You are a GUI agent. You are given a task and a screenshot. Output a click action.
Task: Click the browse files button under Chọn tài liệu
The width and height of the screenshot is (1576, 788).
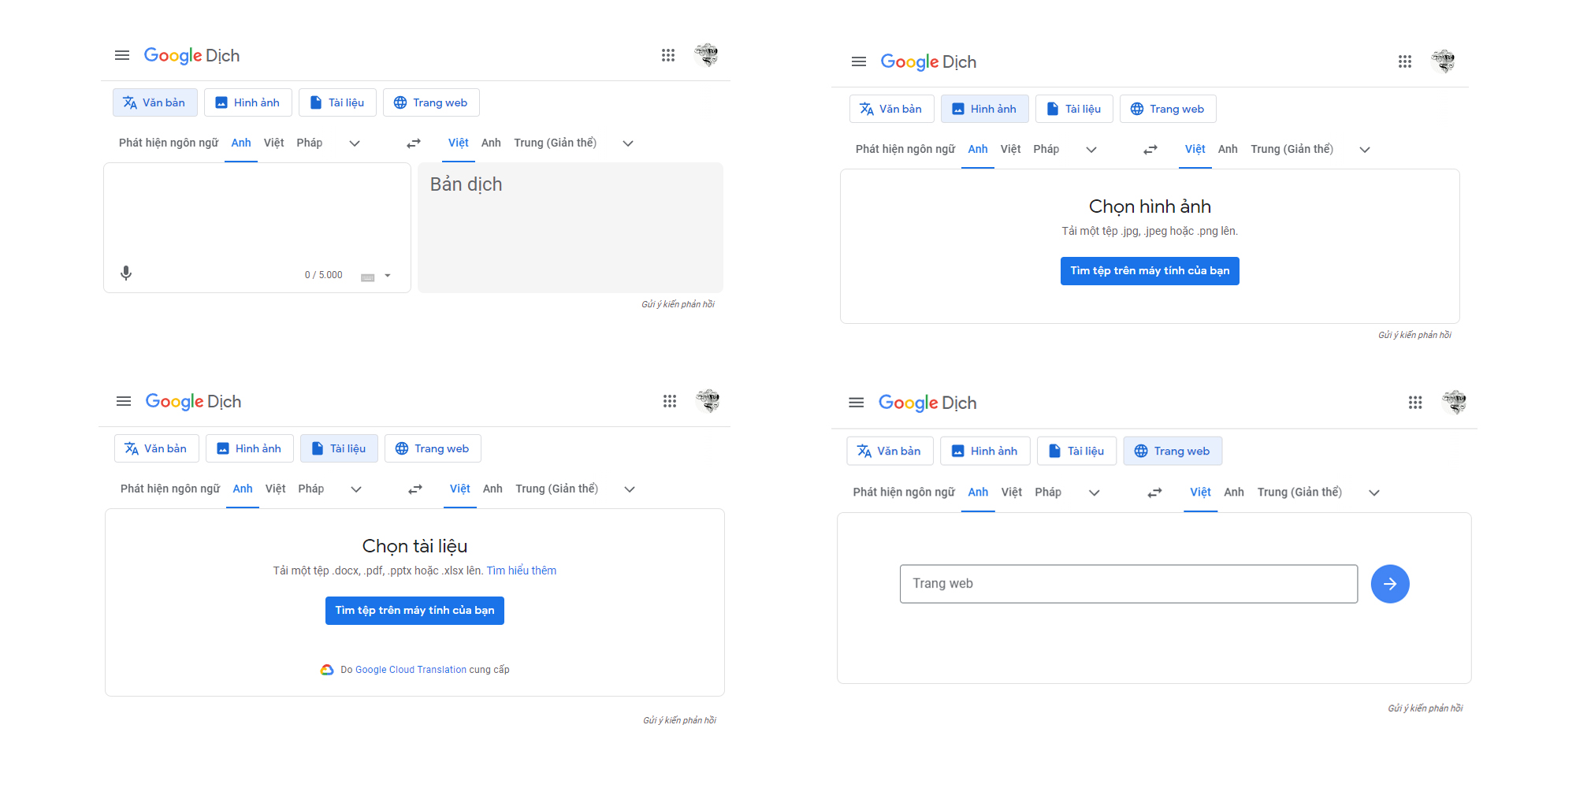[414, 611]
